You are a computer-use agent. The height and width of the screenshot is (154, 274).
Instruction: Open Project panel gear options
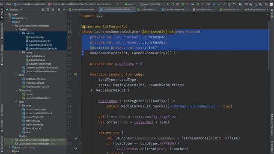click(59, 9)
